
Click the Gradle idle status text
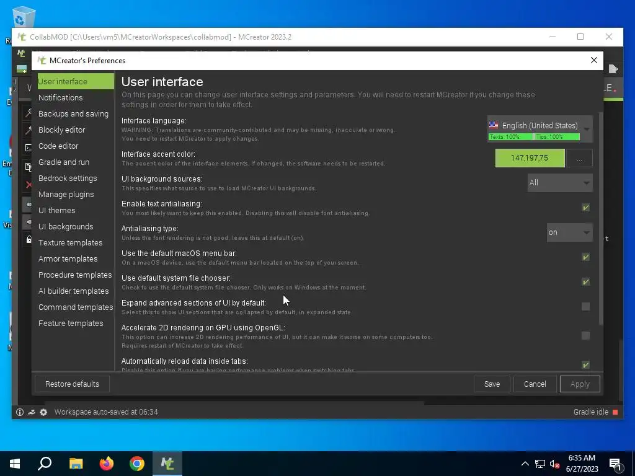(591, 412)
